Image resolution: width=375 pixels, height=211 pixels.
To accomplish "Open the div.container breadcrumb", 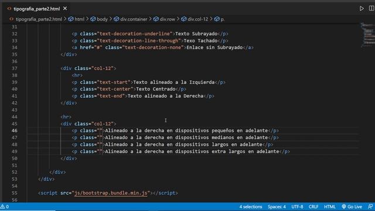I will tap(134, 19).
